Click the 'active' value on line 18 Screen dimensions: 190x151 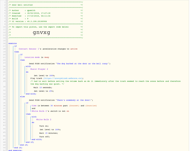[x=74, y=49]
